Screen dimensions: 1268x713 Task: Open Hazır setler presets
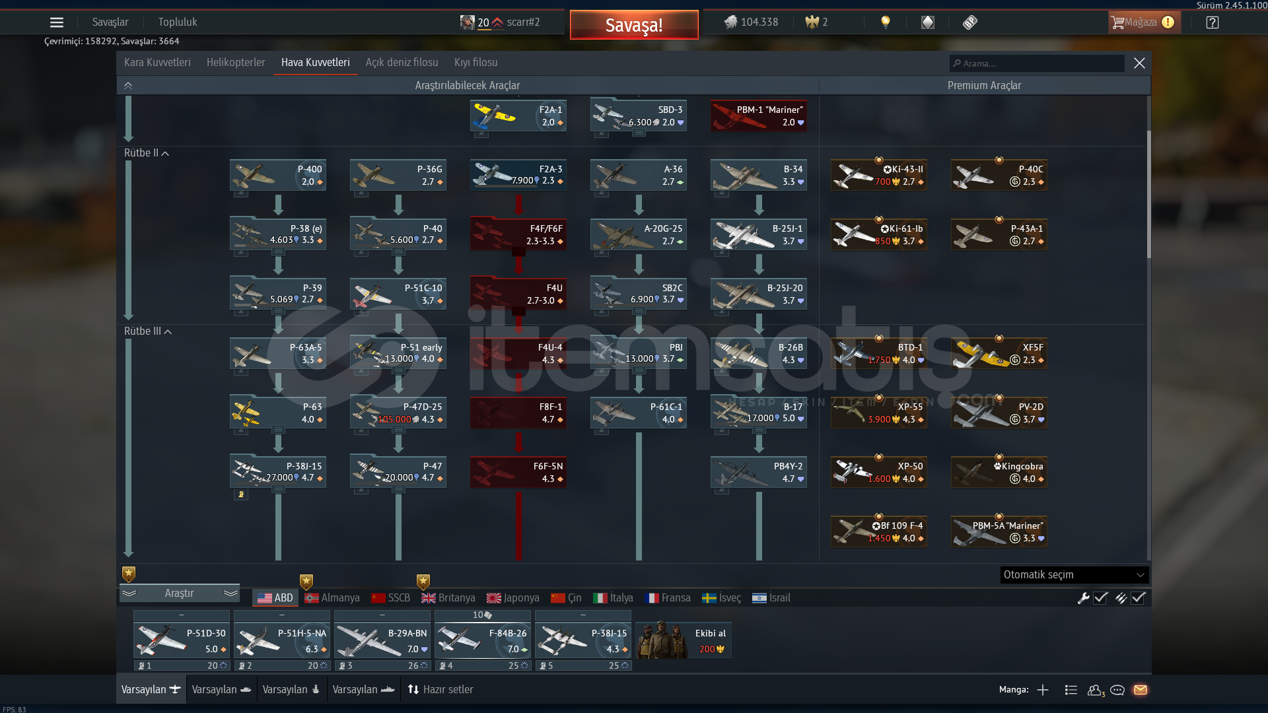440,689
